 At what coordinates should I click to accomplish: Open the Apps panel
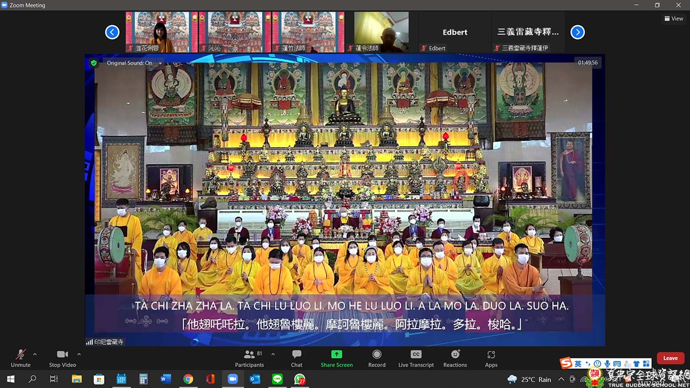coord(491,358)
